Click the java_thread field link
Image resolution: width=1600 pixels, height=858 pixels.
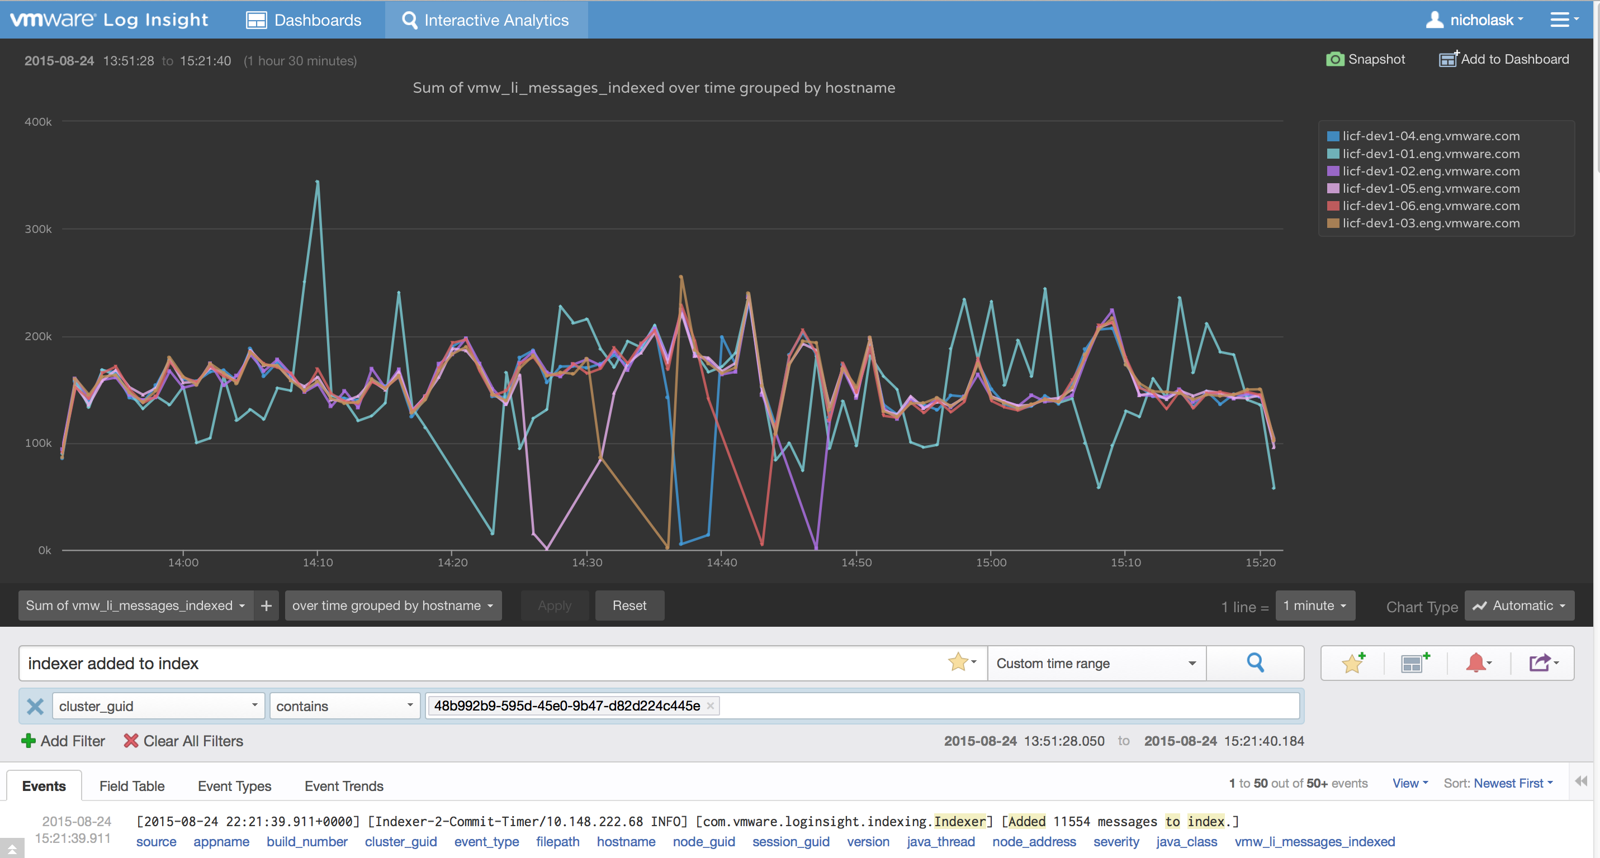click(x=940, y=841)
